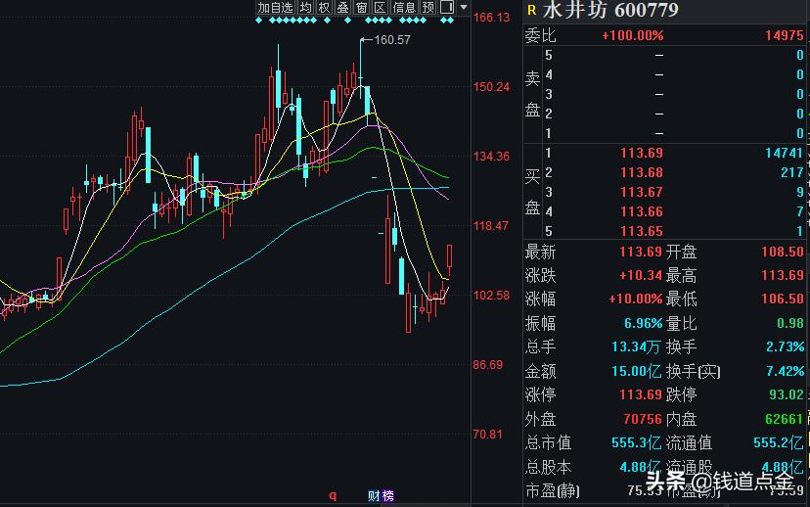Viewport: 810px width, 507px height.
Task: Click the 总手 total volume 13.34万
Action: click(636, 346)
